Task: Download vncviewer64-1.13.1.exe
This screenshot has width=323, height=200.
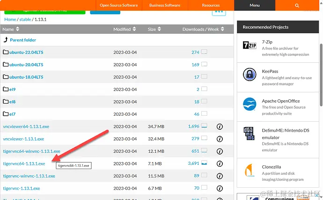Action: click(x=26, y=126)
